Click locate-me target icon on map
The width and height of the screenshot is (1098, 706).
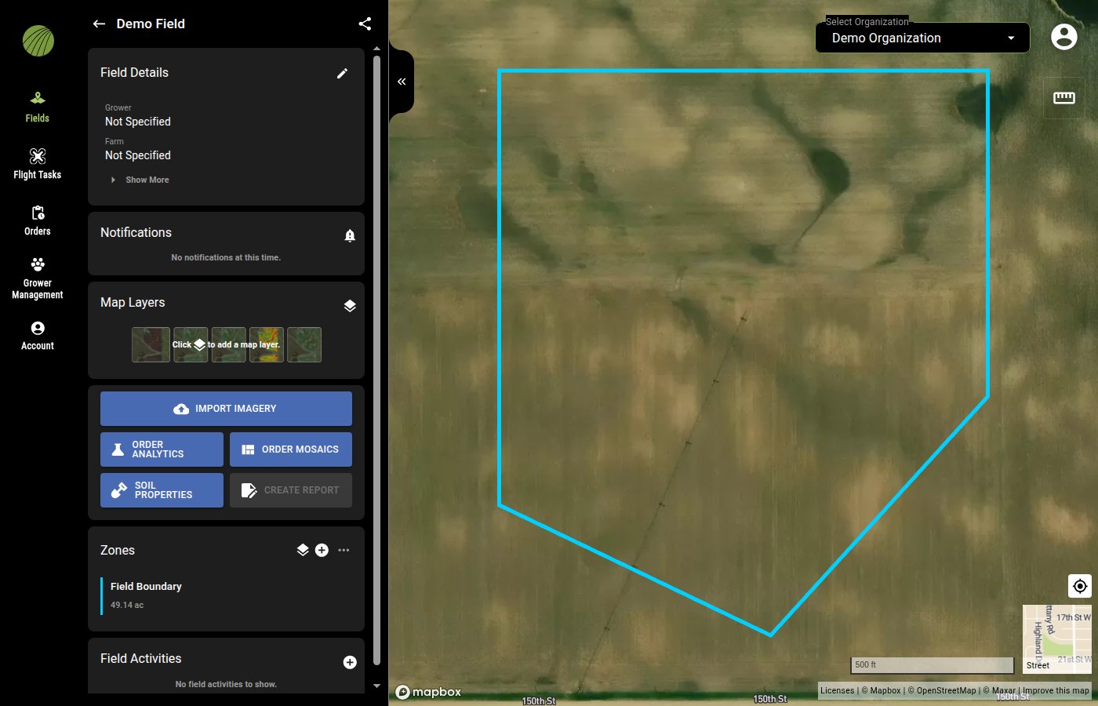[x=1080, y=586]
